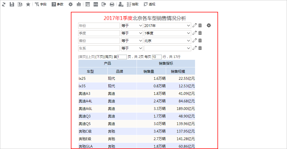Click the 季度 field name box

point(99,33)
